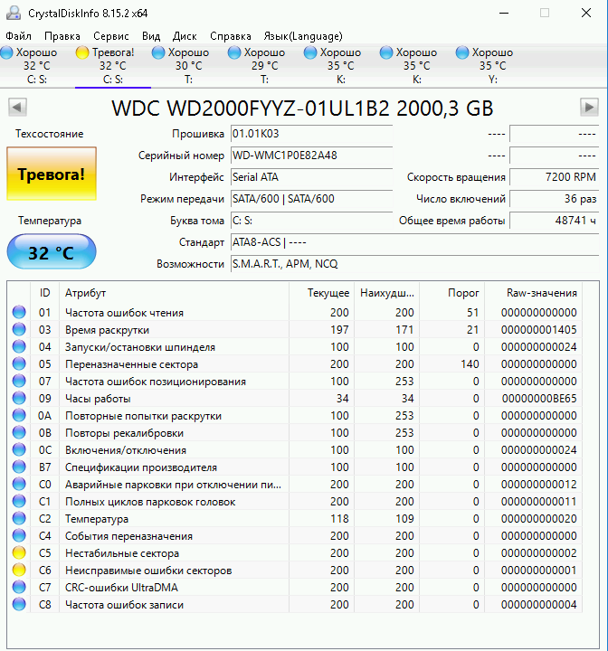Click status orb for 0C Включения/отключения
The image size is (608, 651).
pyautogui.click(x=19, y=449)
